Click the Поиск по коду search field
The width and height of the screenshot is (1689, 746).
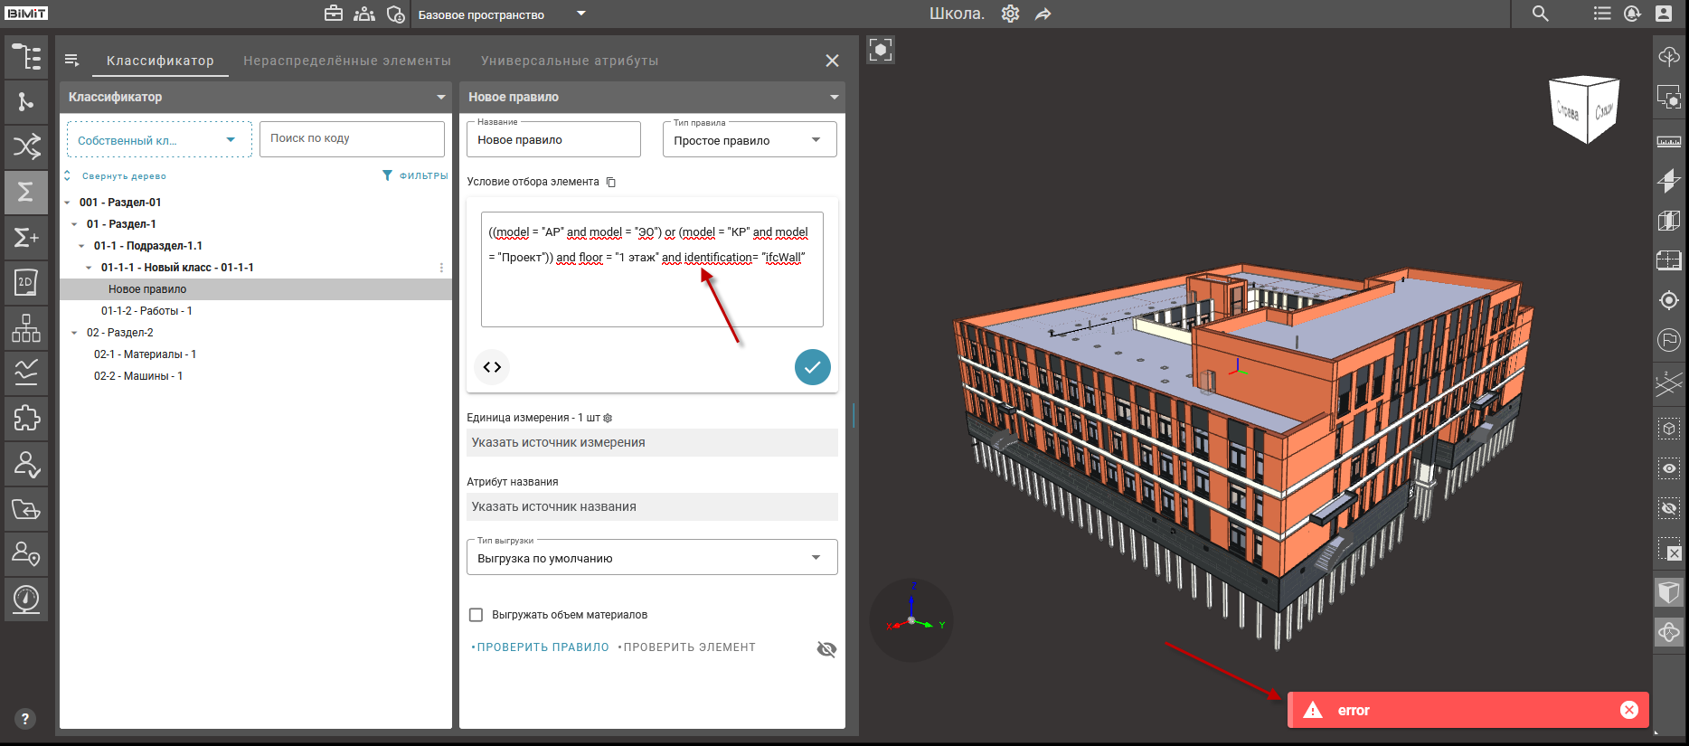[x=352, y=138]
